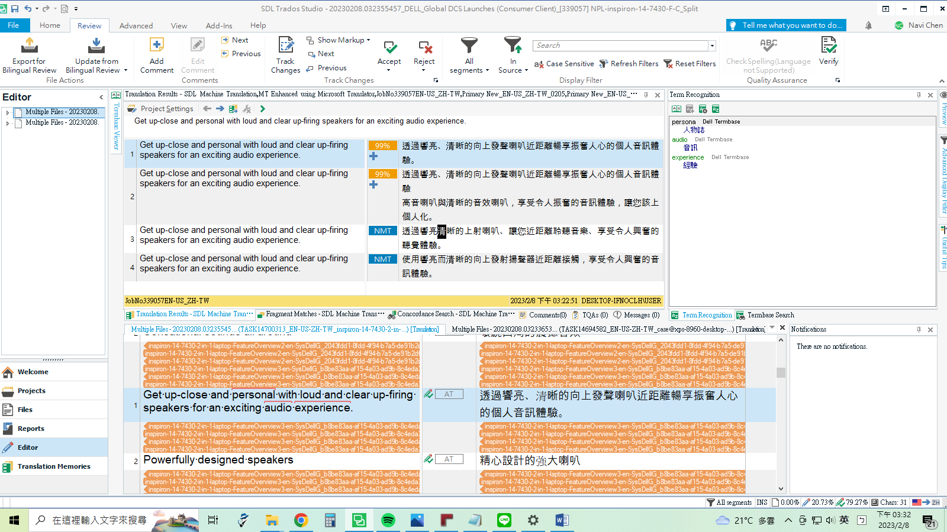The image size is (947, 532).
Task: Open the Projects view
Action: click(54, 391)
